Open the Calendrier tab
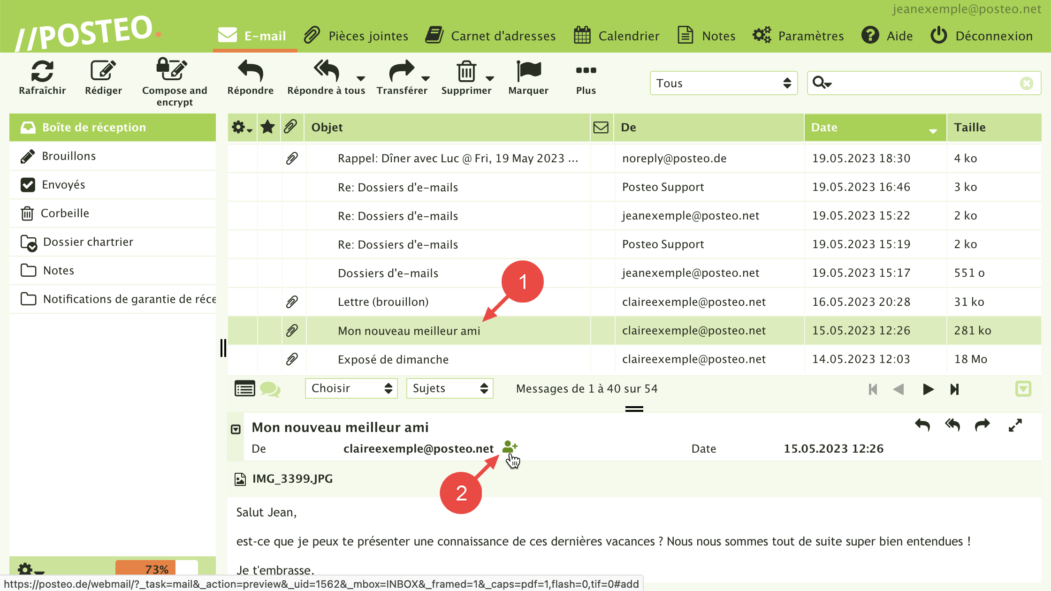Image resolution: width=1051 pixels, height=591 pixels. pyautogui.click(x=617, y=36)
